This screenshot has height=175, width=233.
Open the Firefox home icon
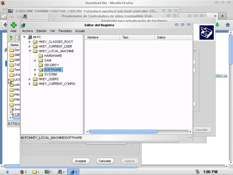pos(228,25)
